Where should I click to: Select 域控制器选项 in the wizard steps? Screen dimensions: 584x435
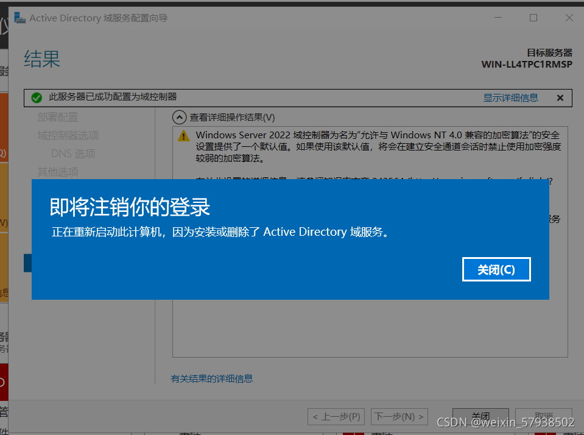(x=68, y=135)
